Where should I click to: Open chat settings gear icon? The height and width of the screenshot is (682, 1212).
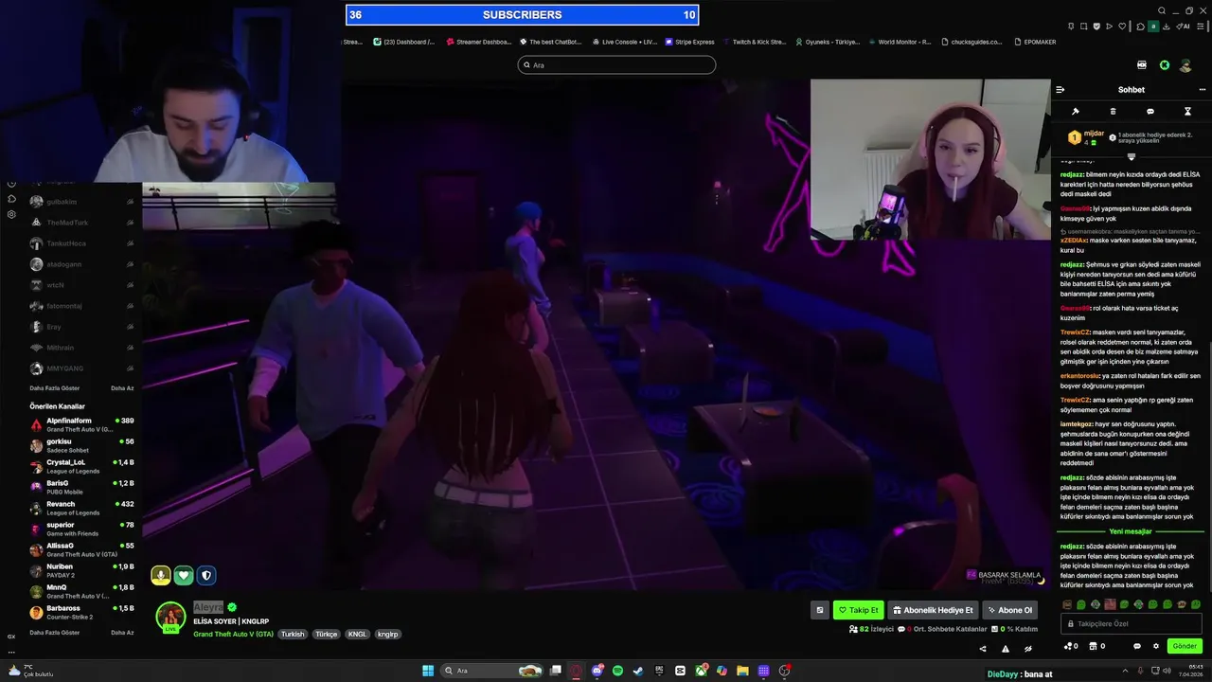pyautogui.click(x=1156, y=646)
